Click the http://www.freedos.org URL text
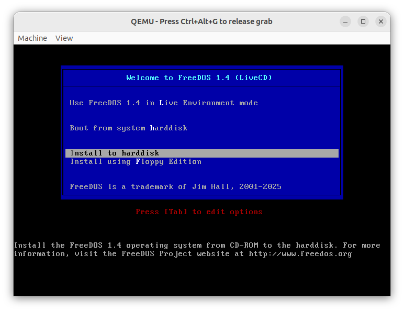This screenshot has width=404, height=311. click(300, 254)
